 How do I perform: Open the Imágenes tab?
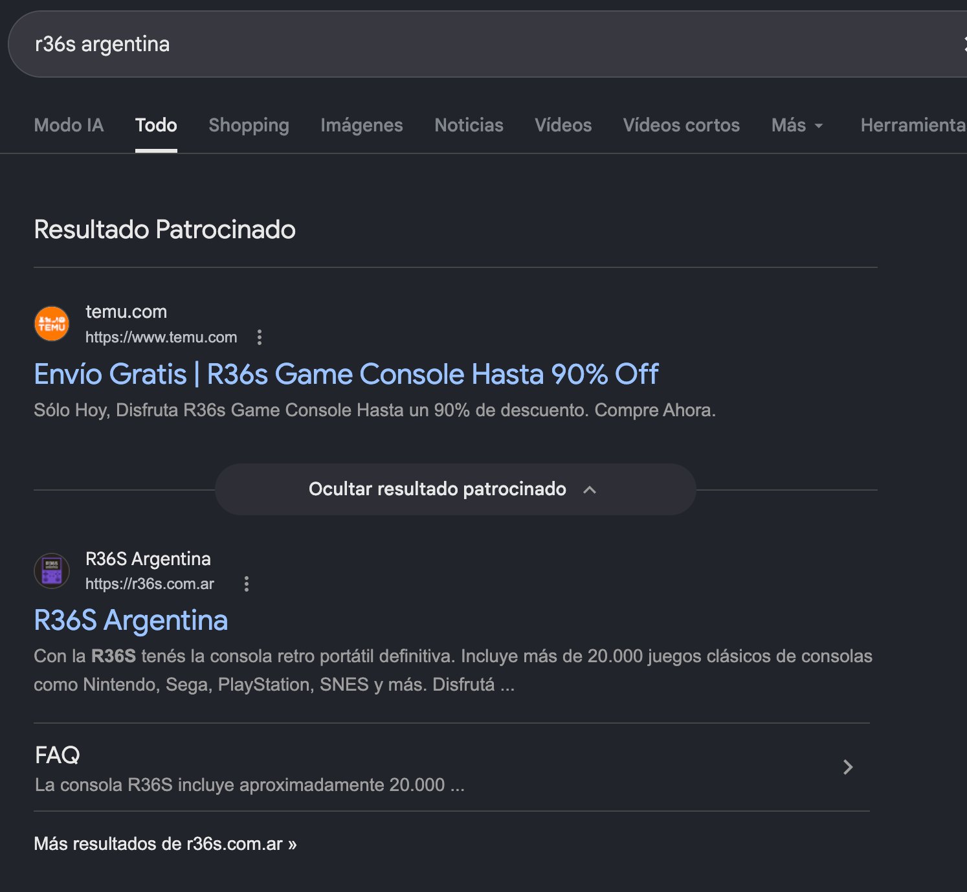(362, 125)
